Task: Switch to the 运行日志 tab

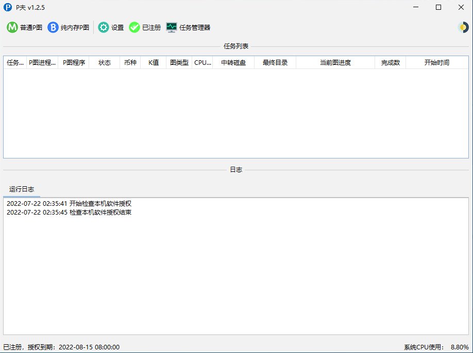Action: (22, 189)
